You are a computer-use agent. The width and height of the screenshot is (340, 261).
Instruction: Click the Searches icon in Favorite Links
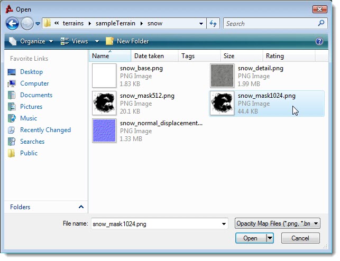[x=12, y=142]
